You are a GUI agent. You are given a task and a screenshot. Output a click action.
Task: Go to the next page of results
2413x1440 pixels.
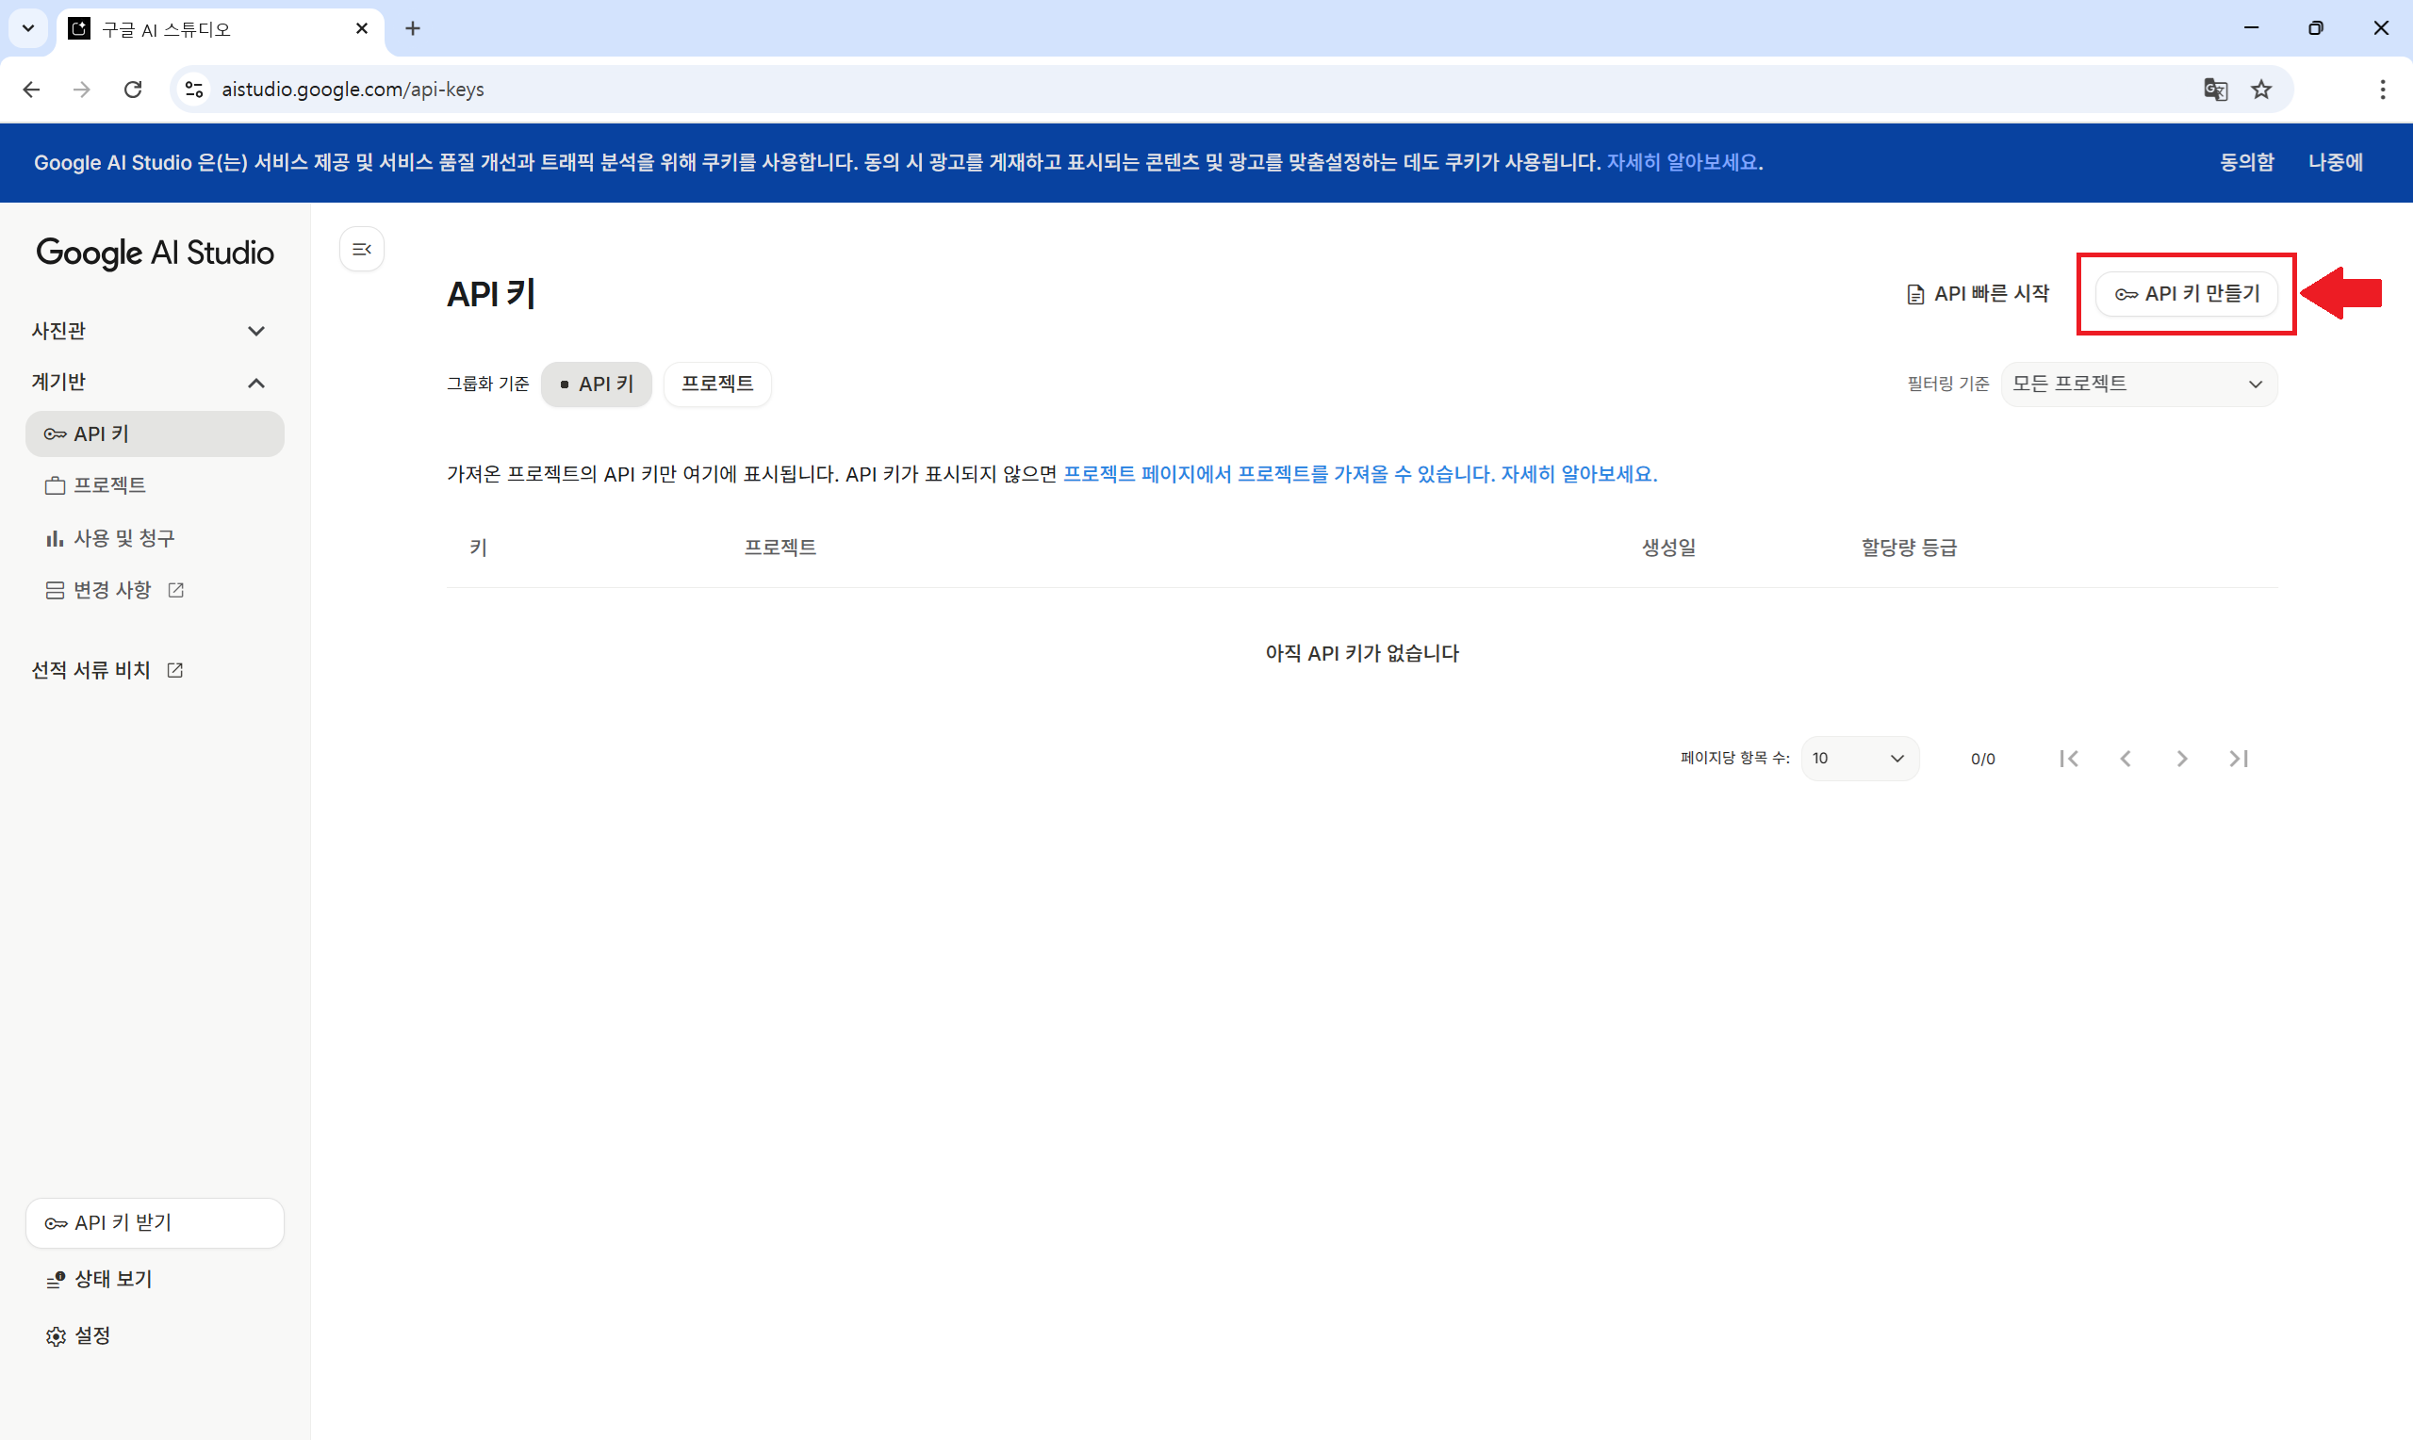click(2182, 759)
